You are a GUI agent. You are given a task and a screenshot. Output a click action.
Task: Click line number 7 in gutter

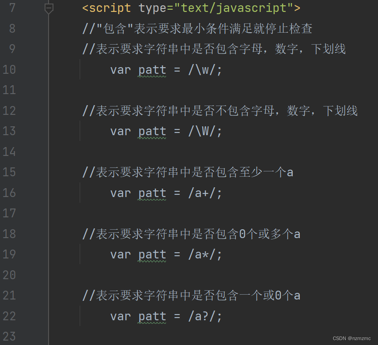(12, 8)
